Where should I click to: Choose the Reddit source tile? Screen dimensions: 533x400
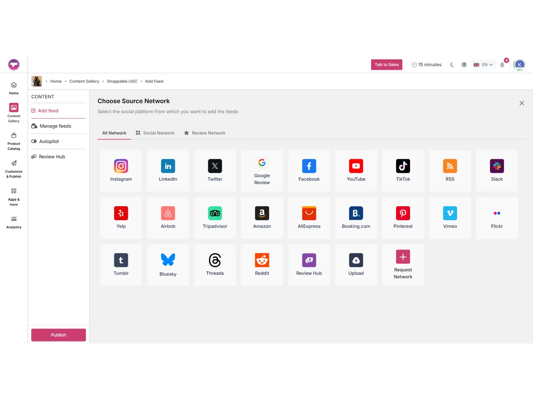click(x=262, y=265)
